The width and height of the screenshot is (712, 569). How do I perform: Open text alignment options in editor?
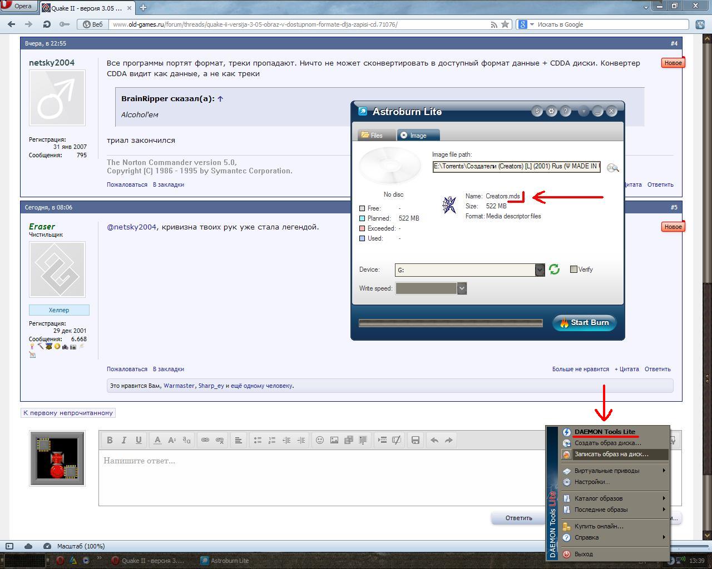[238, 440]
